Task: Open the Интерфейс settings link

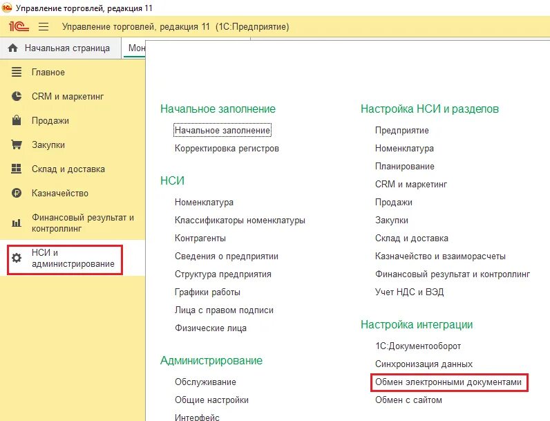Action: point(197,417)
